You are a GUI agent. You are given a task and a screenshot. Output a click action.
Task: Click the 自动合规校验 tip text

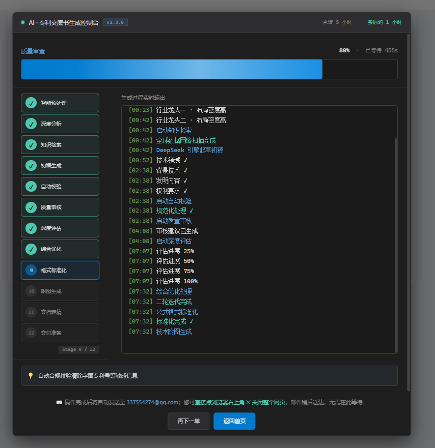(88, 376)
